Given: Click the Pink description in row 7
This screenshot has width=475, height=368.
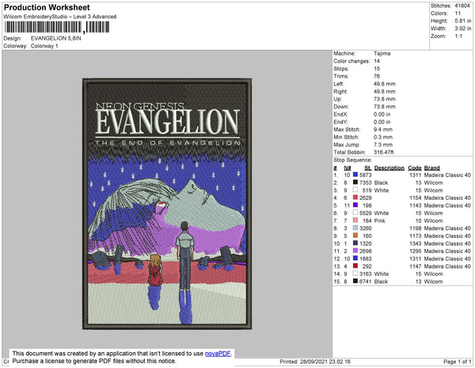Looking at the screenshot, I should 379,220.
